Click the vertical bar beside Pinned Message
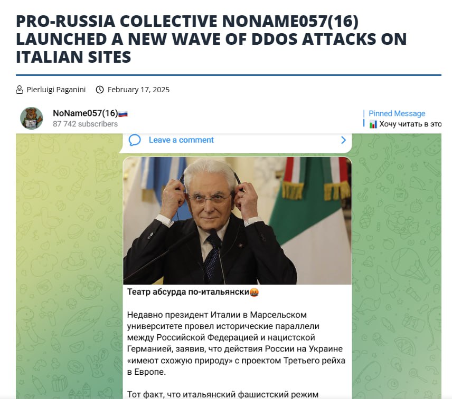Image resolution: width=452 pixels, height=399 pixels. point(364,118)
